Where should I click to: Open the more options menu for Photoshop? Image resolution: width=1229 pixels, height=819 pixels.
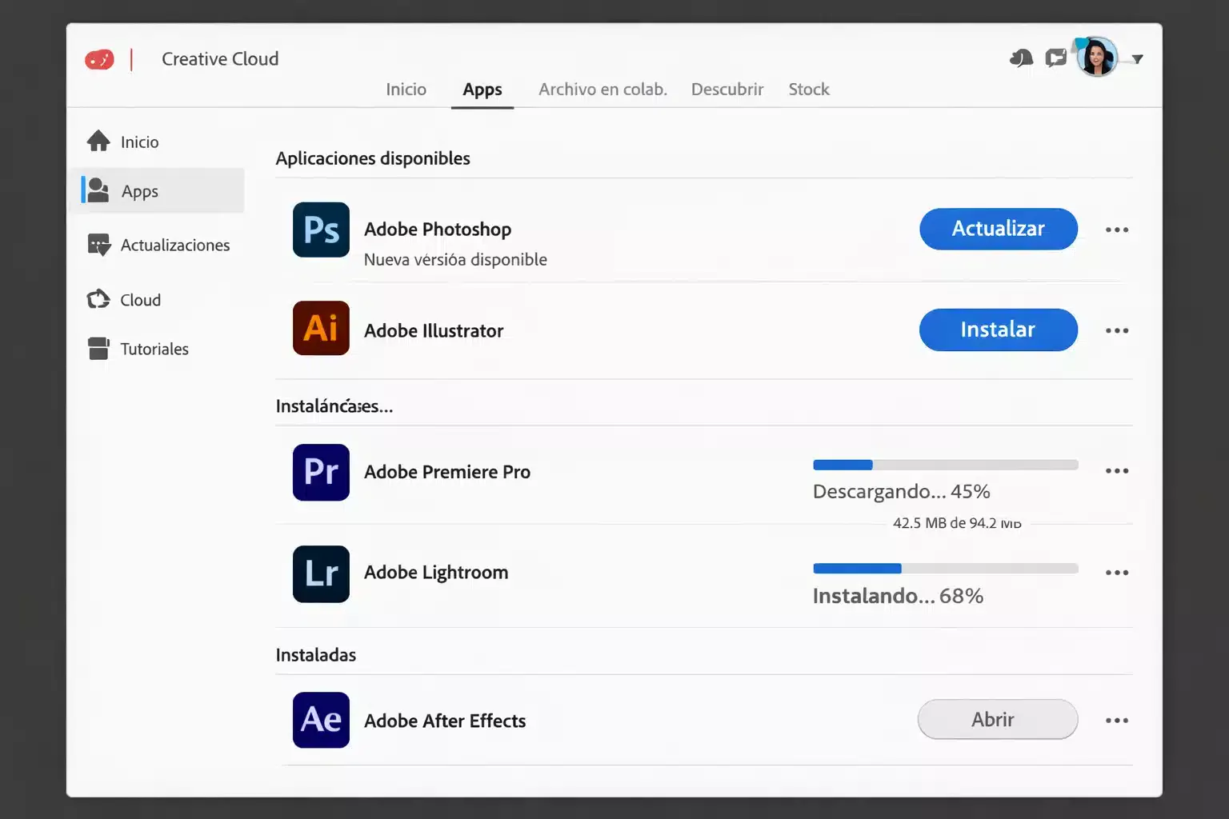point(1117,230)
